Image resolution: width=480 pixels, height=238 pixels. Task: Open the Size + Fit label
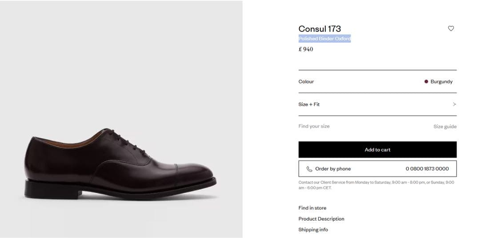coord(309,105)
